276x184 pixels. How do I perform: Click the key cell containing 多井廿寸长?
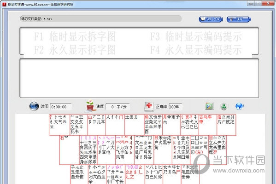coord(116,174)
